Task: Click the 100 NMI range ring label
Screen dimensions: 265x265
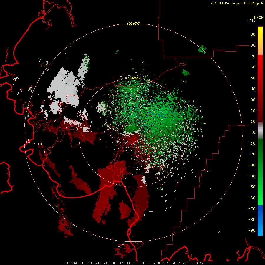Action: [x=133, y=24]
